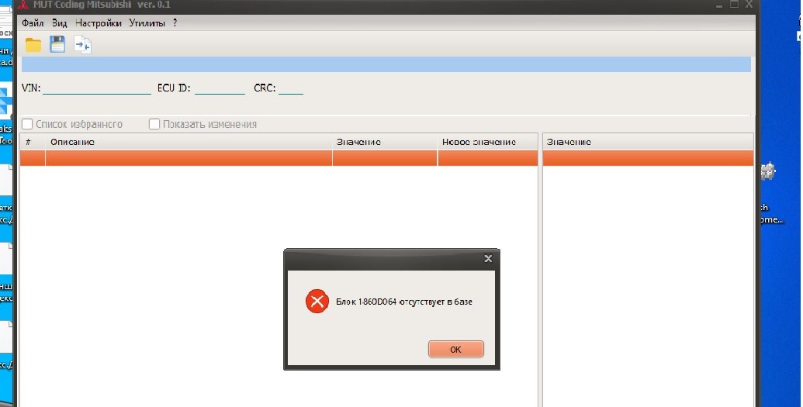803x407 pixels.
Task: Enable the 'Список избранного' checkbox
Action: tap(27, 124)
